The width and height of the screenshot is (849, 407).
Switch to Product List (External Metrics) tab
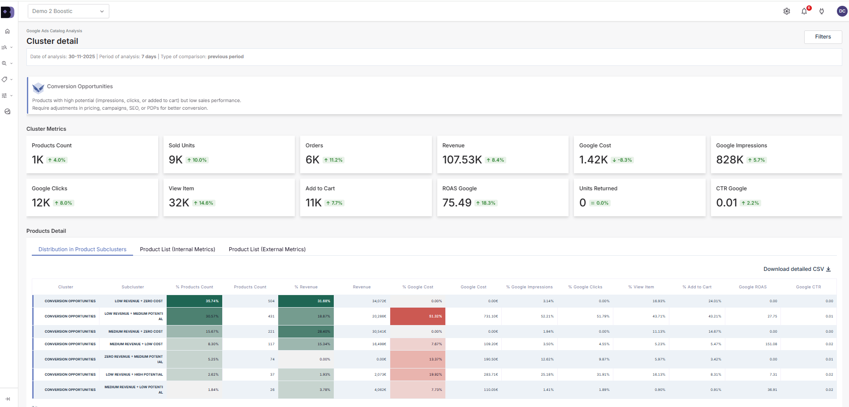267,249
